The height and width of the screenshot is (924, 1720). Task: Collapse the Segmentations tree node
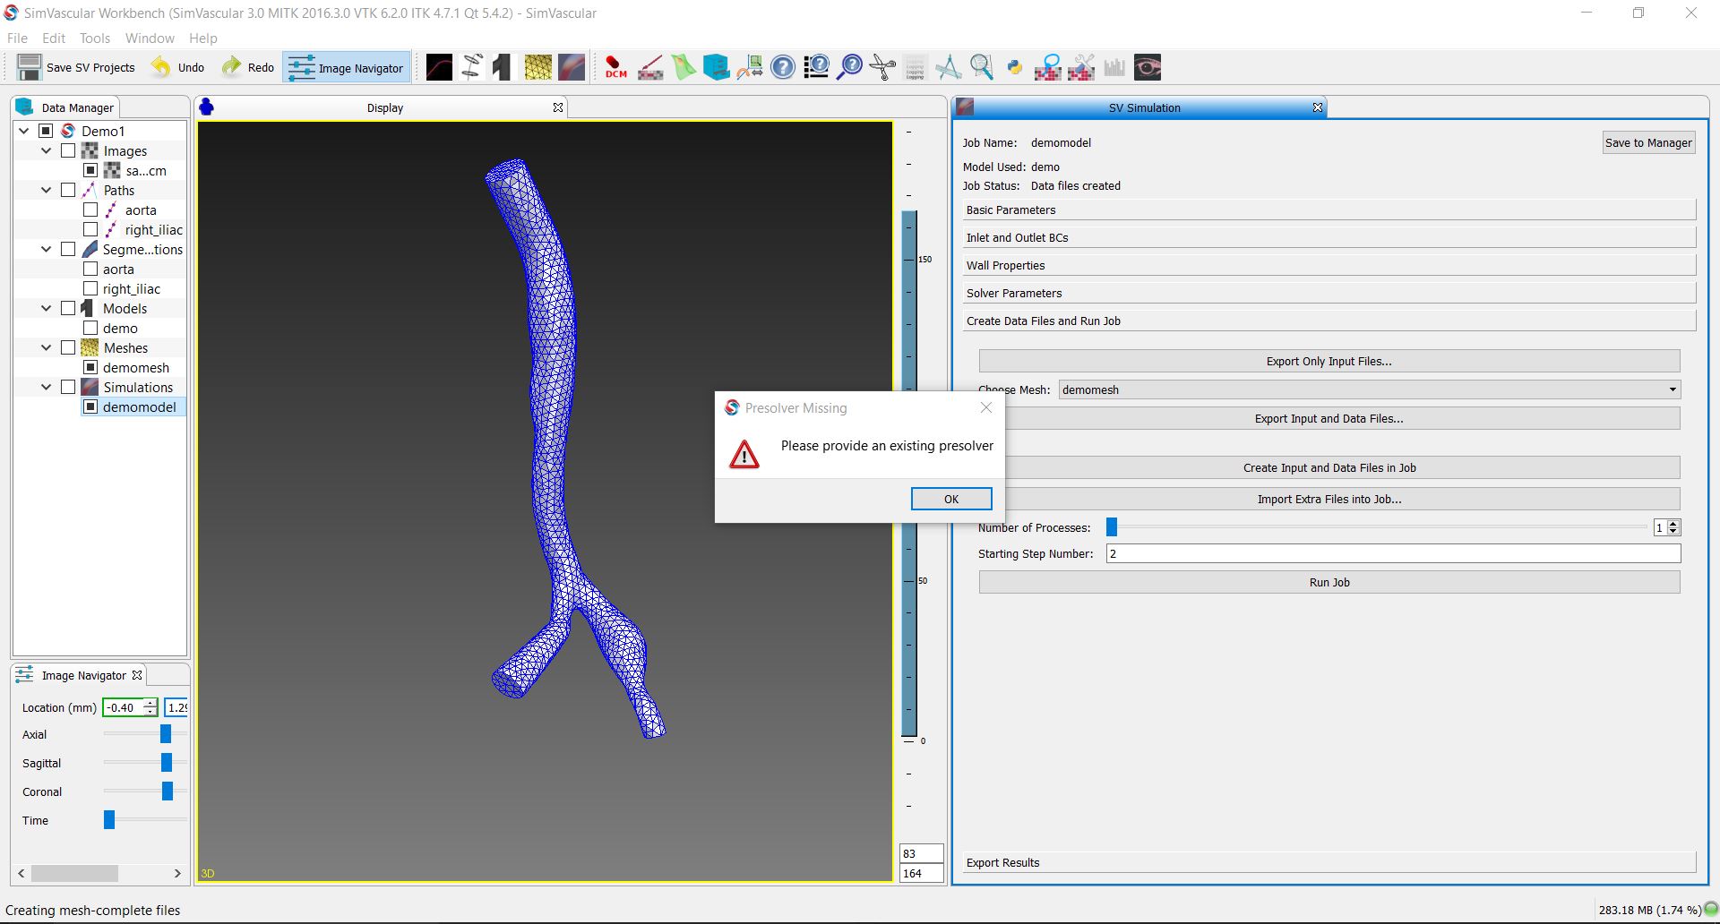(47, 249)
